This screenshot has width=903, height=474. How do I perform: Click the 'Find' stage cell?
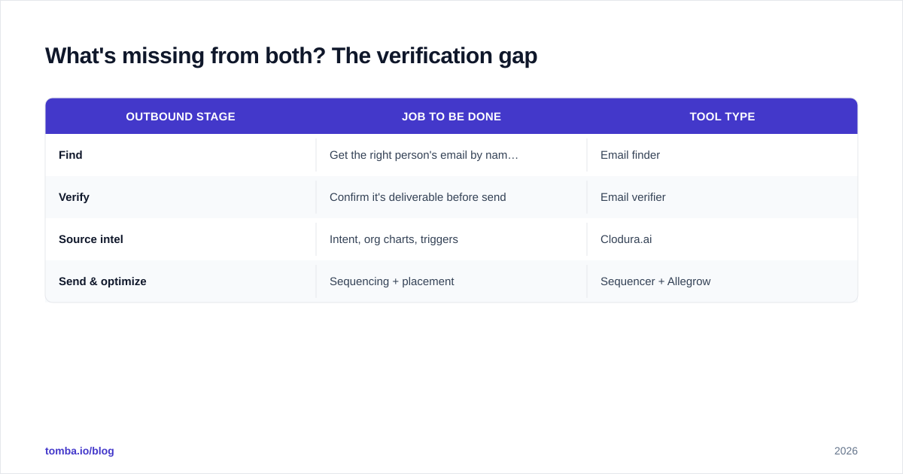click(x=181, y=155)
